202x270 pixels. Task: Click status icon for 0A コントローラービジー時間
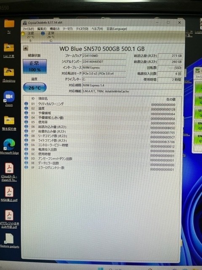coord(26,145)
